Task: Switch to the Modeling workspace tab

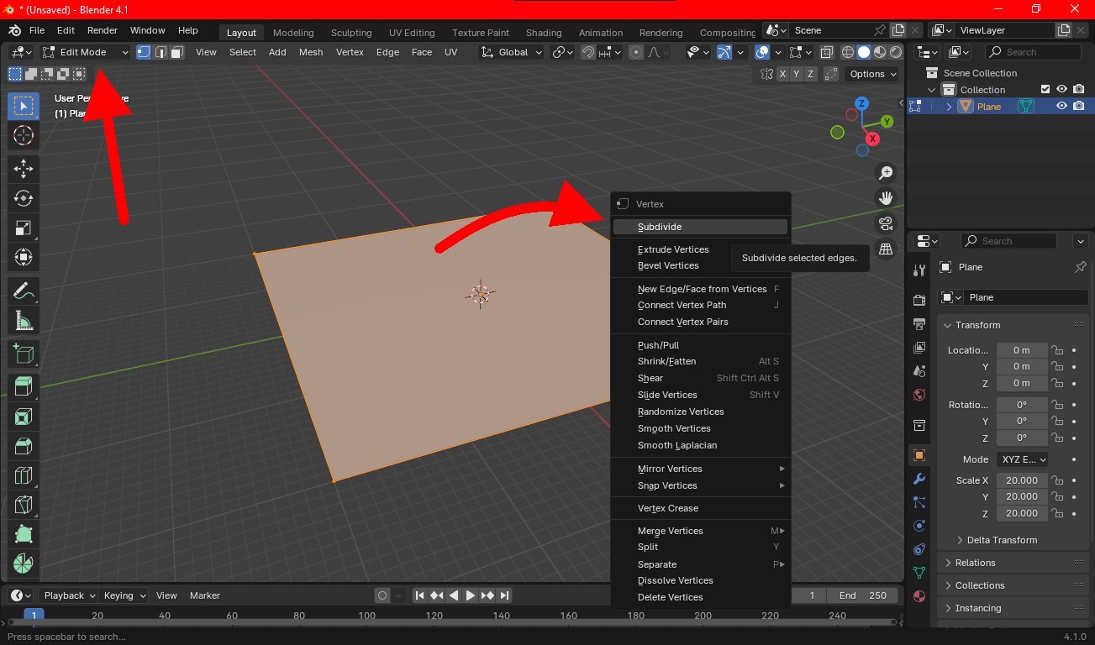Action: [x=293, y=33]
